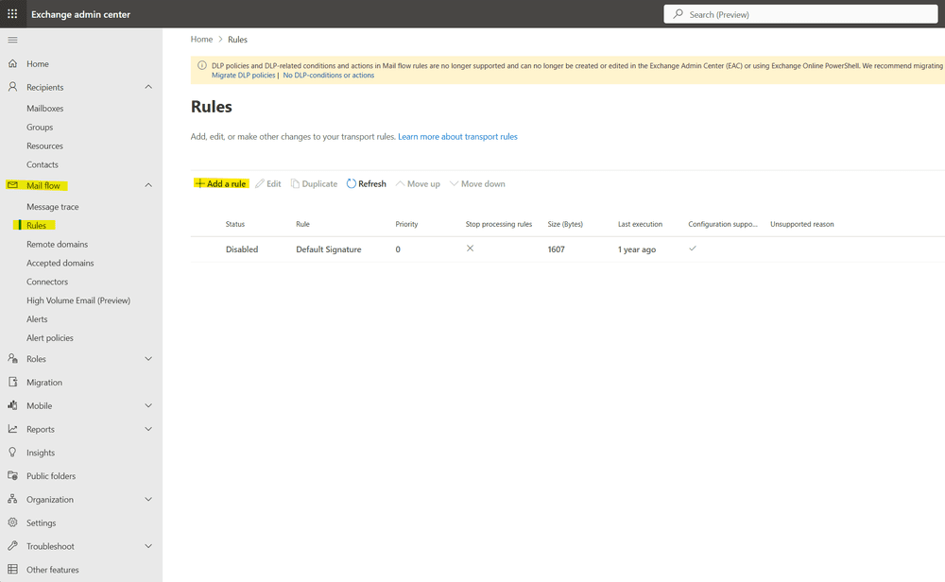The height and width of the screenshot is (582, 945).
Task: Click the 1607 size value
Action: click(x=557, y=249)
